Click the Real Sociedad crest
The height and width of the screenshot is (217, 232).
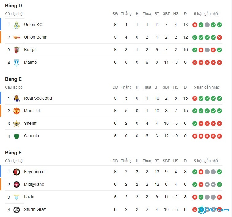click(x=17, y=98)
